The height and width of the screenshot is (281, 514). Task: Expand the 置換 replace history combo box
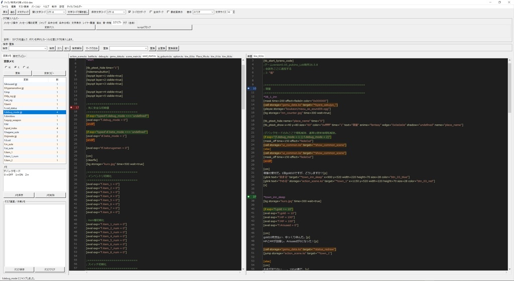tap(146, 49)
